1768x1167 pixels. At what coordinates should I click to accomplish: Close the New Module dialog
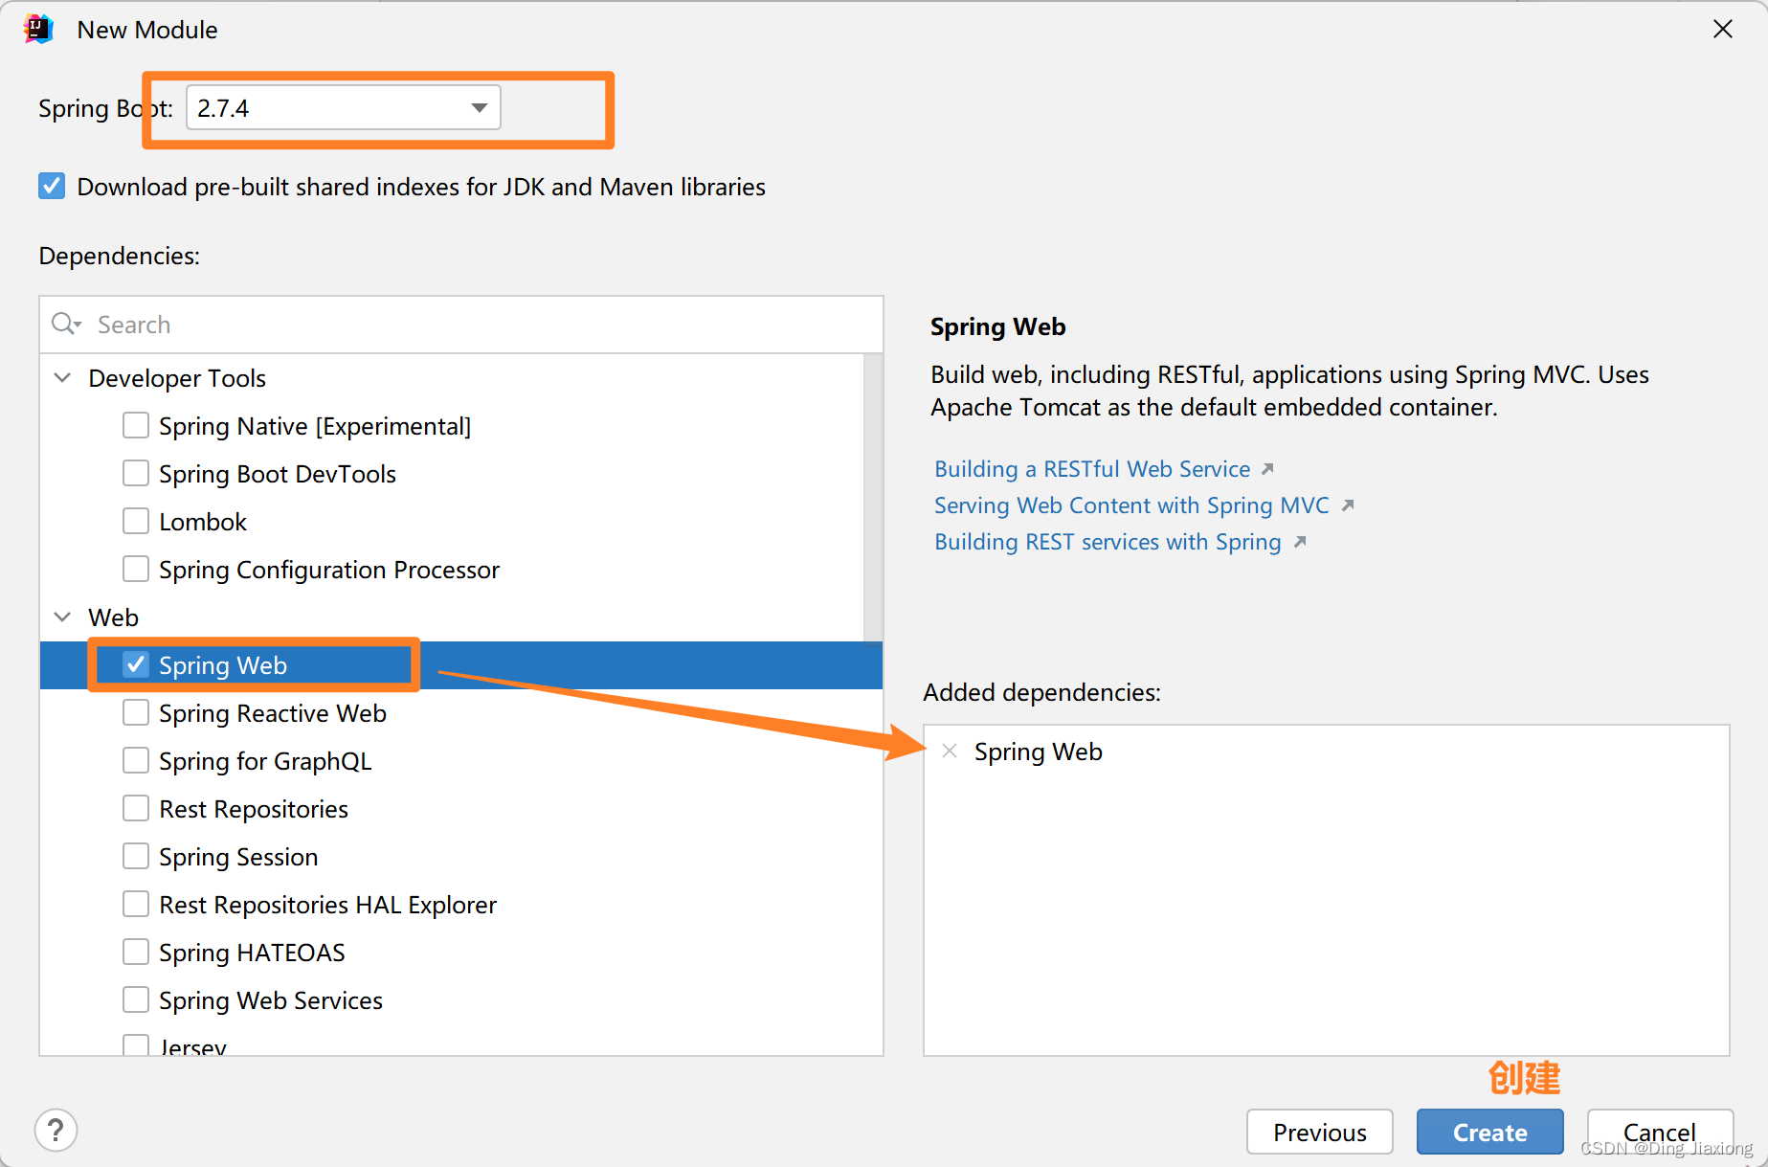click(x=1723, y=29)
